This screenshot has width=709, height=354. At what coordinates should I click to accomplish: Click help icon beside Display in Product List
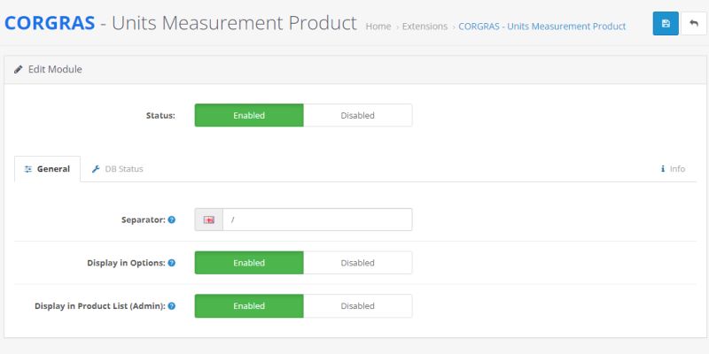(172, 305)
